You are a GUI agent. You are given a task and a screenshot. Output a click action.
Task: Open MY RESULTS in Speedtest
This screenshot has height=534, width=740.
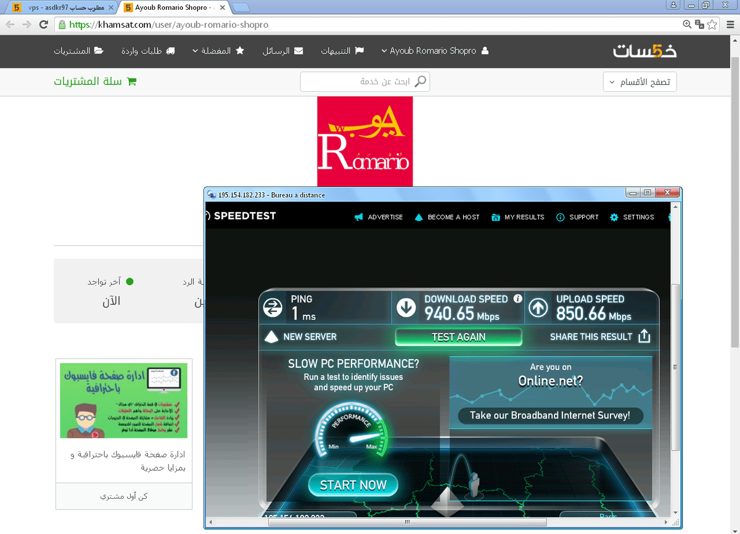point(518,217)
